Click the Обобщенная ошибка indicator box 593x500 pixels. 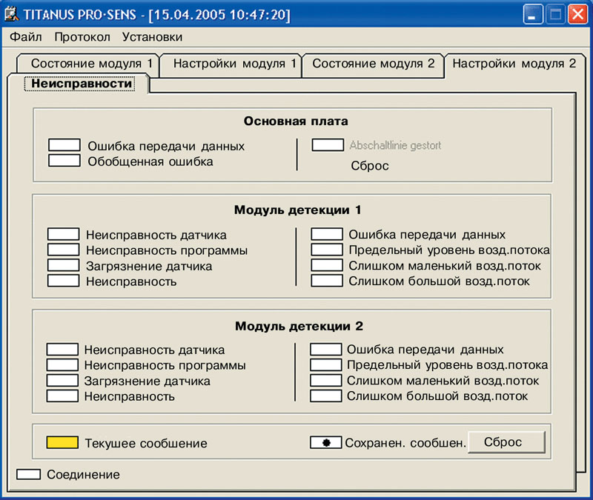(64, 160)
